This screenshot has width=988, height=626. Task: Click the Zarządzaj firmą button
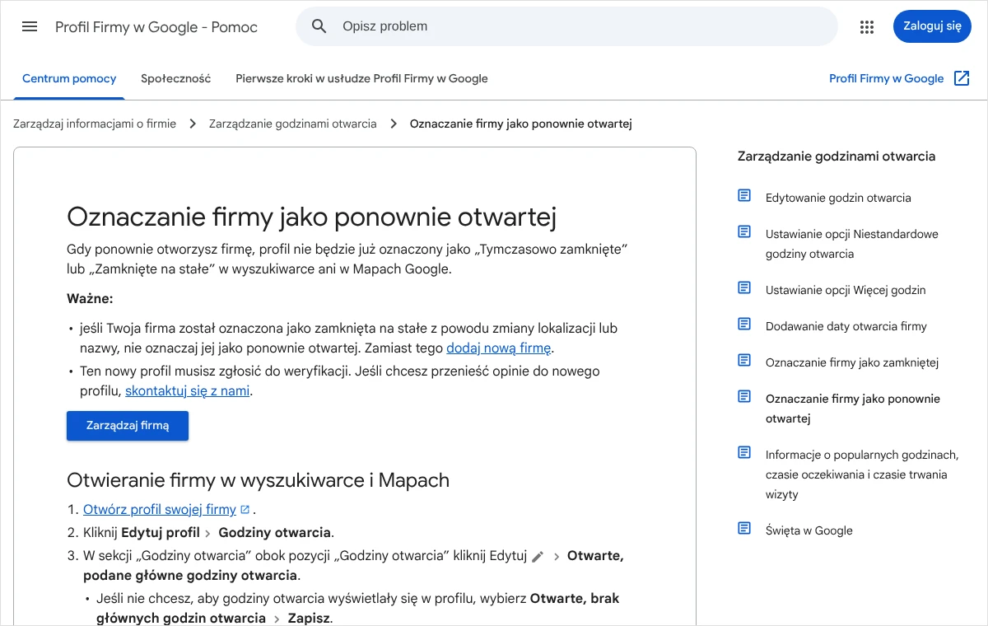128,426
